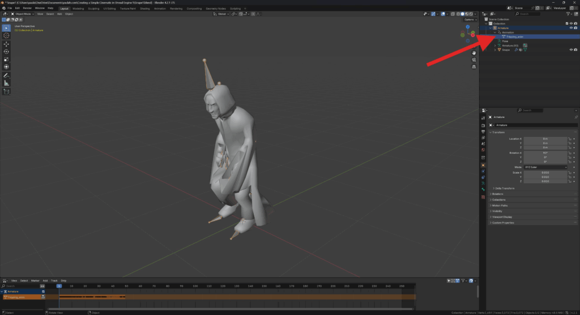Toggle visibility of Snape object
This screenshot has height=315, width=580.
pos(571,50)
